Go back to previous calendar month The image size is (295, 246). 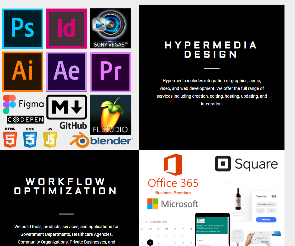pyautogui.click(x=142, y=222)
